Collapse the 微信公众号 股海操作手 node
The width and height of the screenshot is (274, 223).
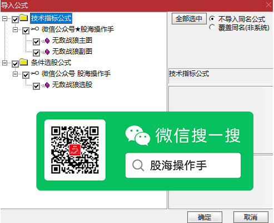pyautogui.click(x=15, y=74)
